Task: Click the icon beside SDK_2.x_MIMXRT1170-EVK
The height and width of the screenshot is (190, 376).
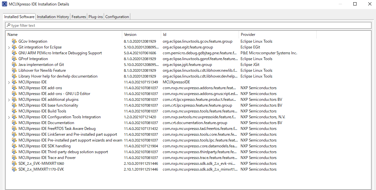Action: coord(15,169)
